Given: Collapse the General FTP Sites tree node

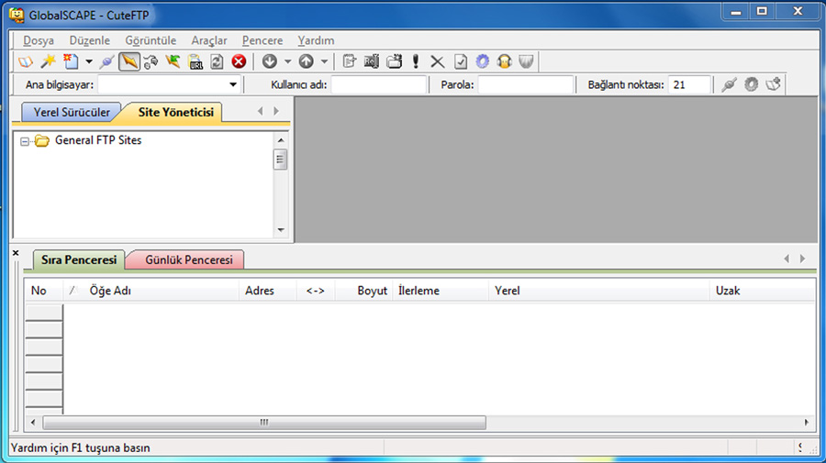Looking at the screenshot, I should (25, 141).
